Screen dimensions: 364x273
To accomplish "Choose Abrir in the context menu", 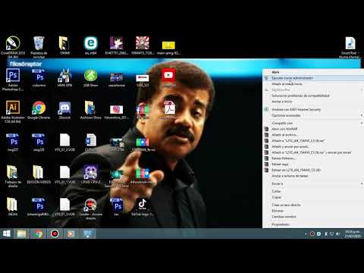I will point(313,72).
